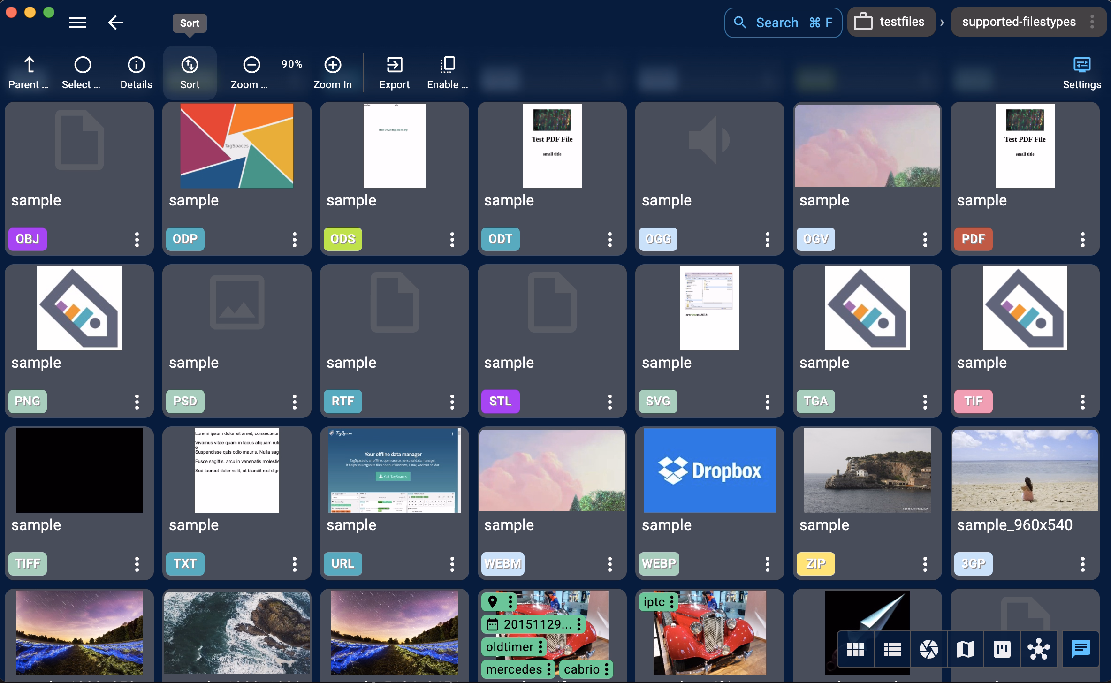Select the OGG audio speaker icon

[709, 140]
